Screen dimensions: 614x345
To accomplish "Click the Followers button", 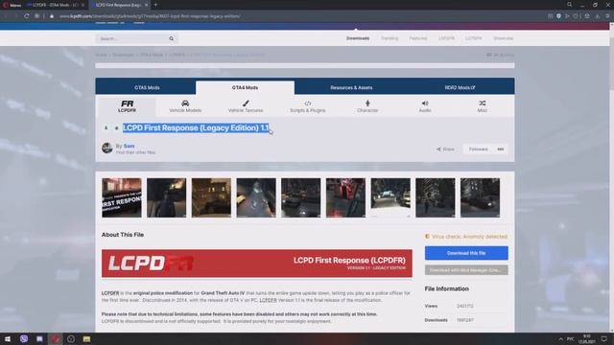I will tap(478, 149).
